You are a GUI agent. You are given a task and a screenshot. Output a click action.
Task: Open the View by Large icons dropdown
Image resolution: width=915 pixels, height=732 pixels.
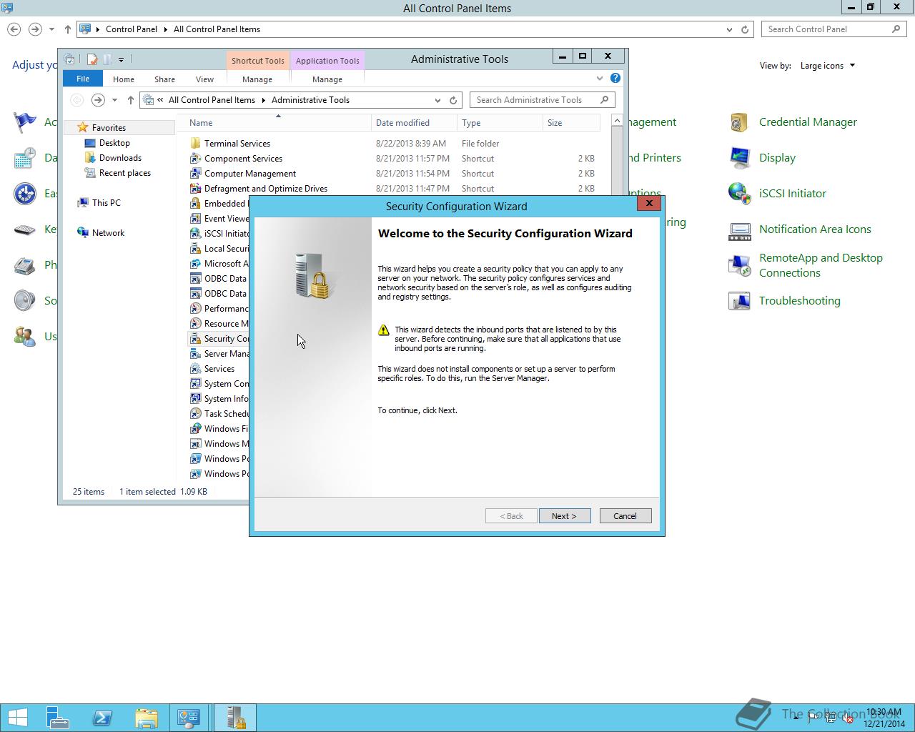(828, 66)
